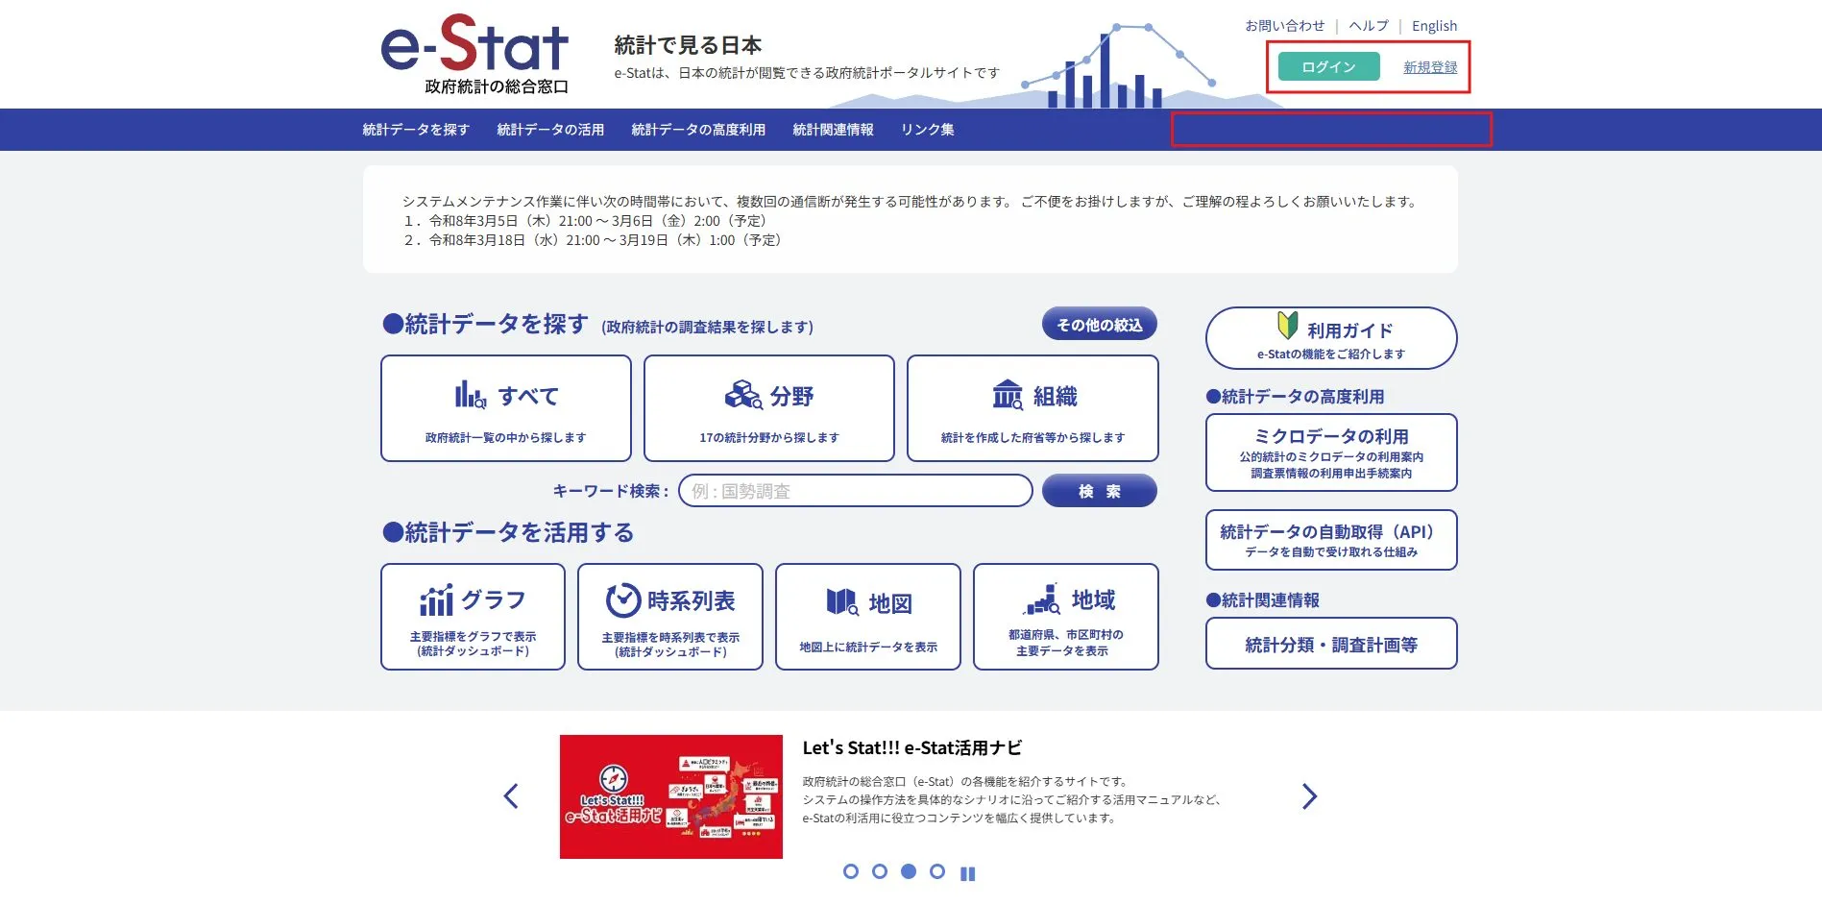This screenshot has height=904, width=1822.
Task: Click the graph icon in グラフ card
Action: coord(436,600)
